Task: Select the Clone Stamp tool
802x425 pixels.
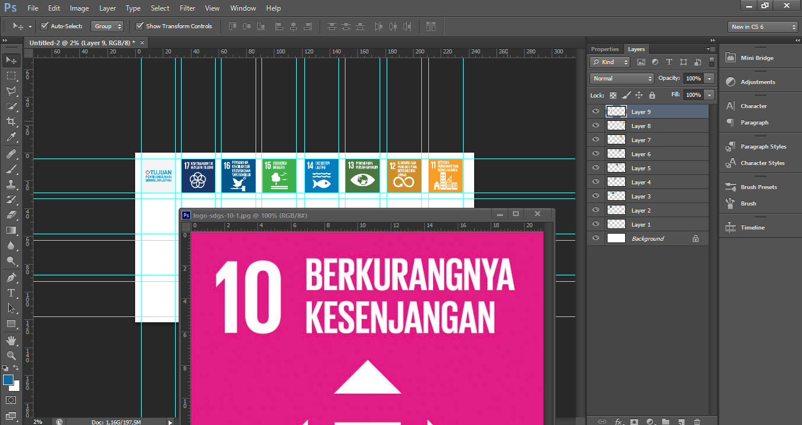Action: coord(11,184)
